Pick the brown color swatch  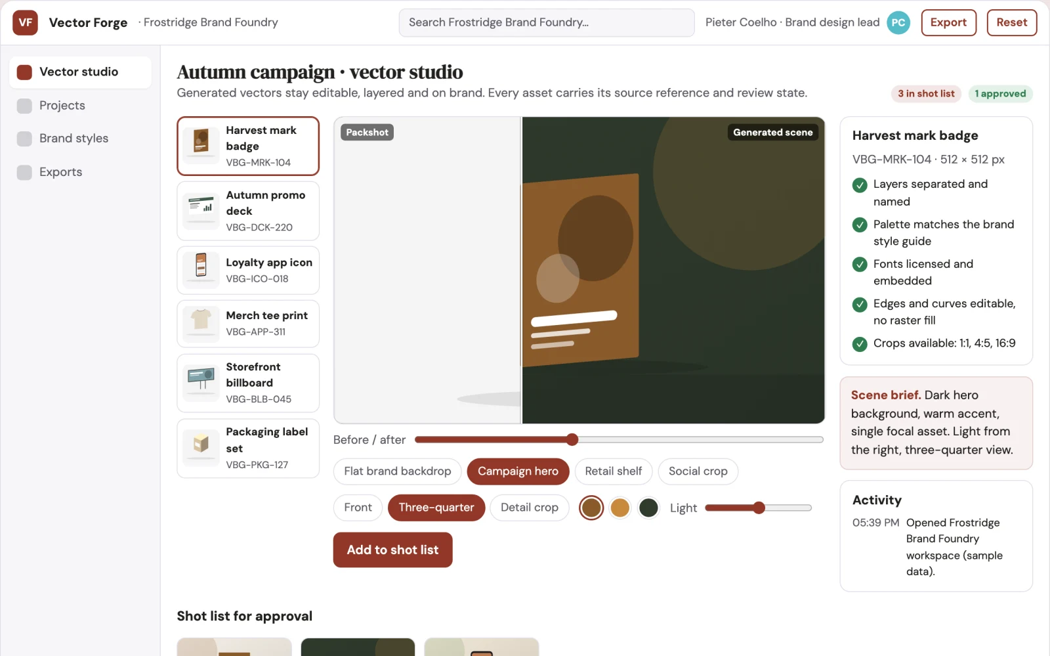(x=591, y=508)
